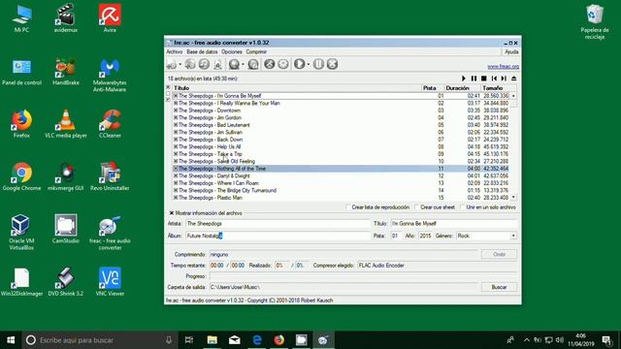Click Artista field The Sheepdogs
The image size is (621, 349).
[x=278, y=224]
